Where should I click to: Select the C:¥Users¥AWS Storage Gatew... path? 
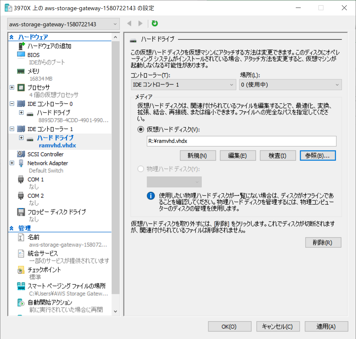coord(68,294)
